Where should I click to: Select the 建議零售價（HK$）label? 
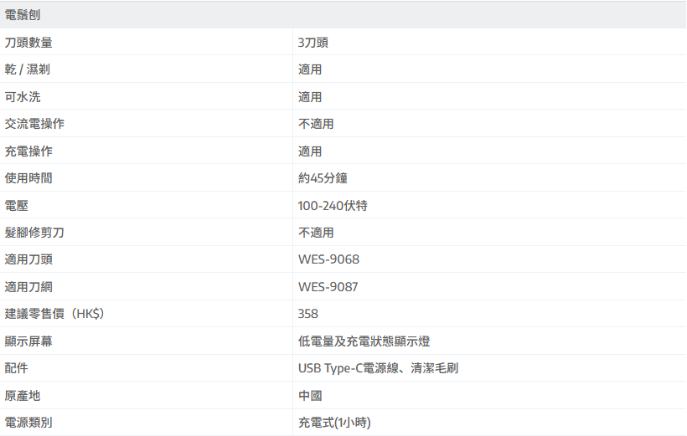[54, 314]
